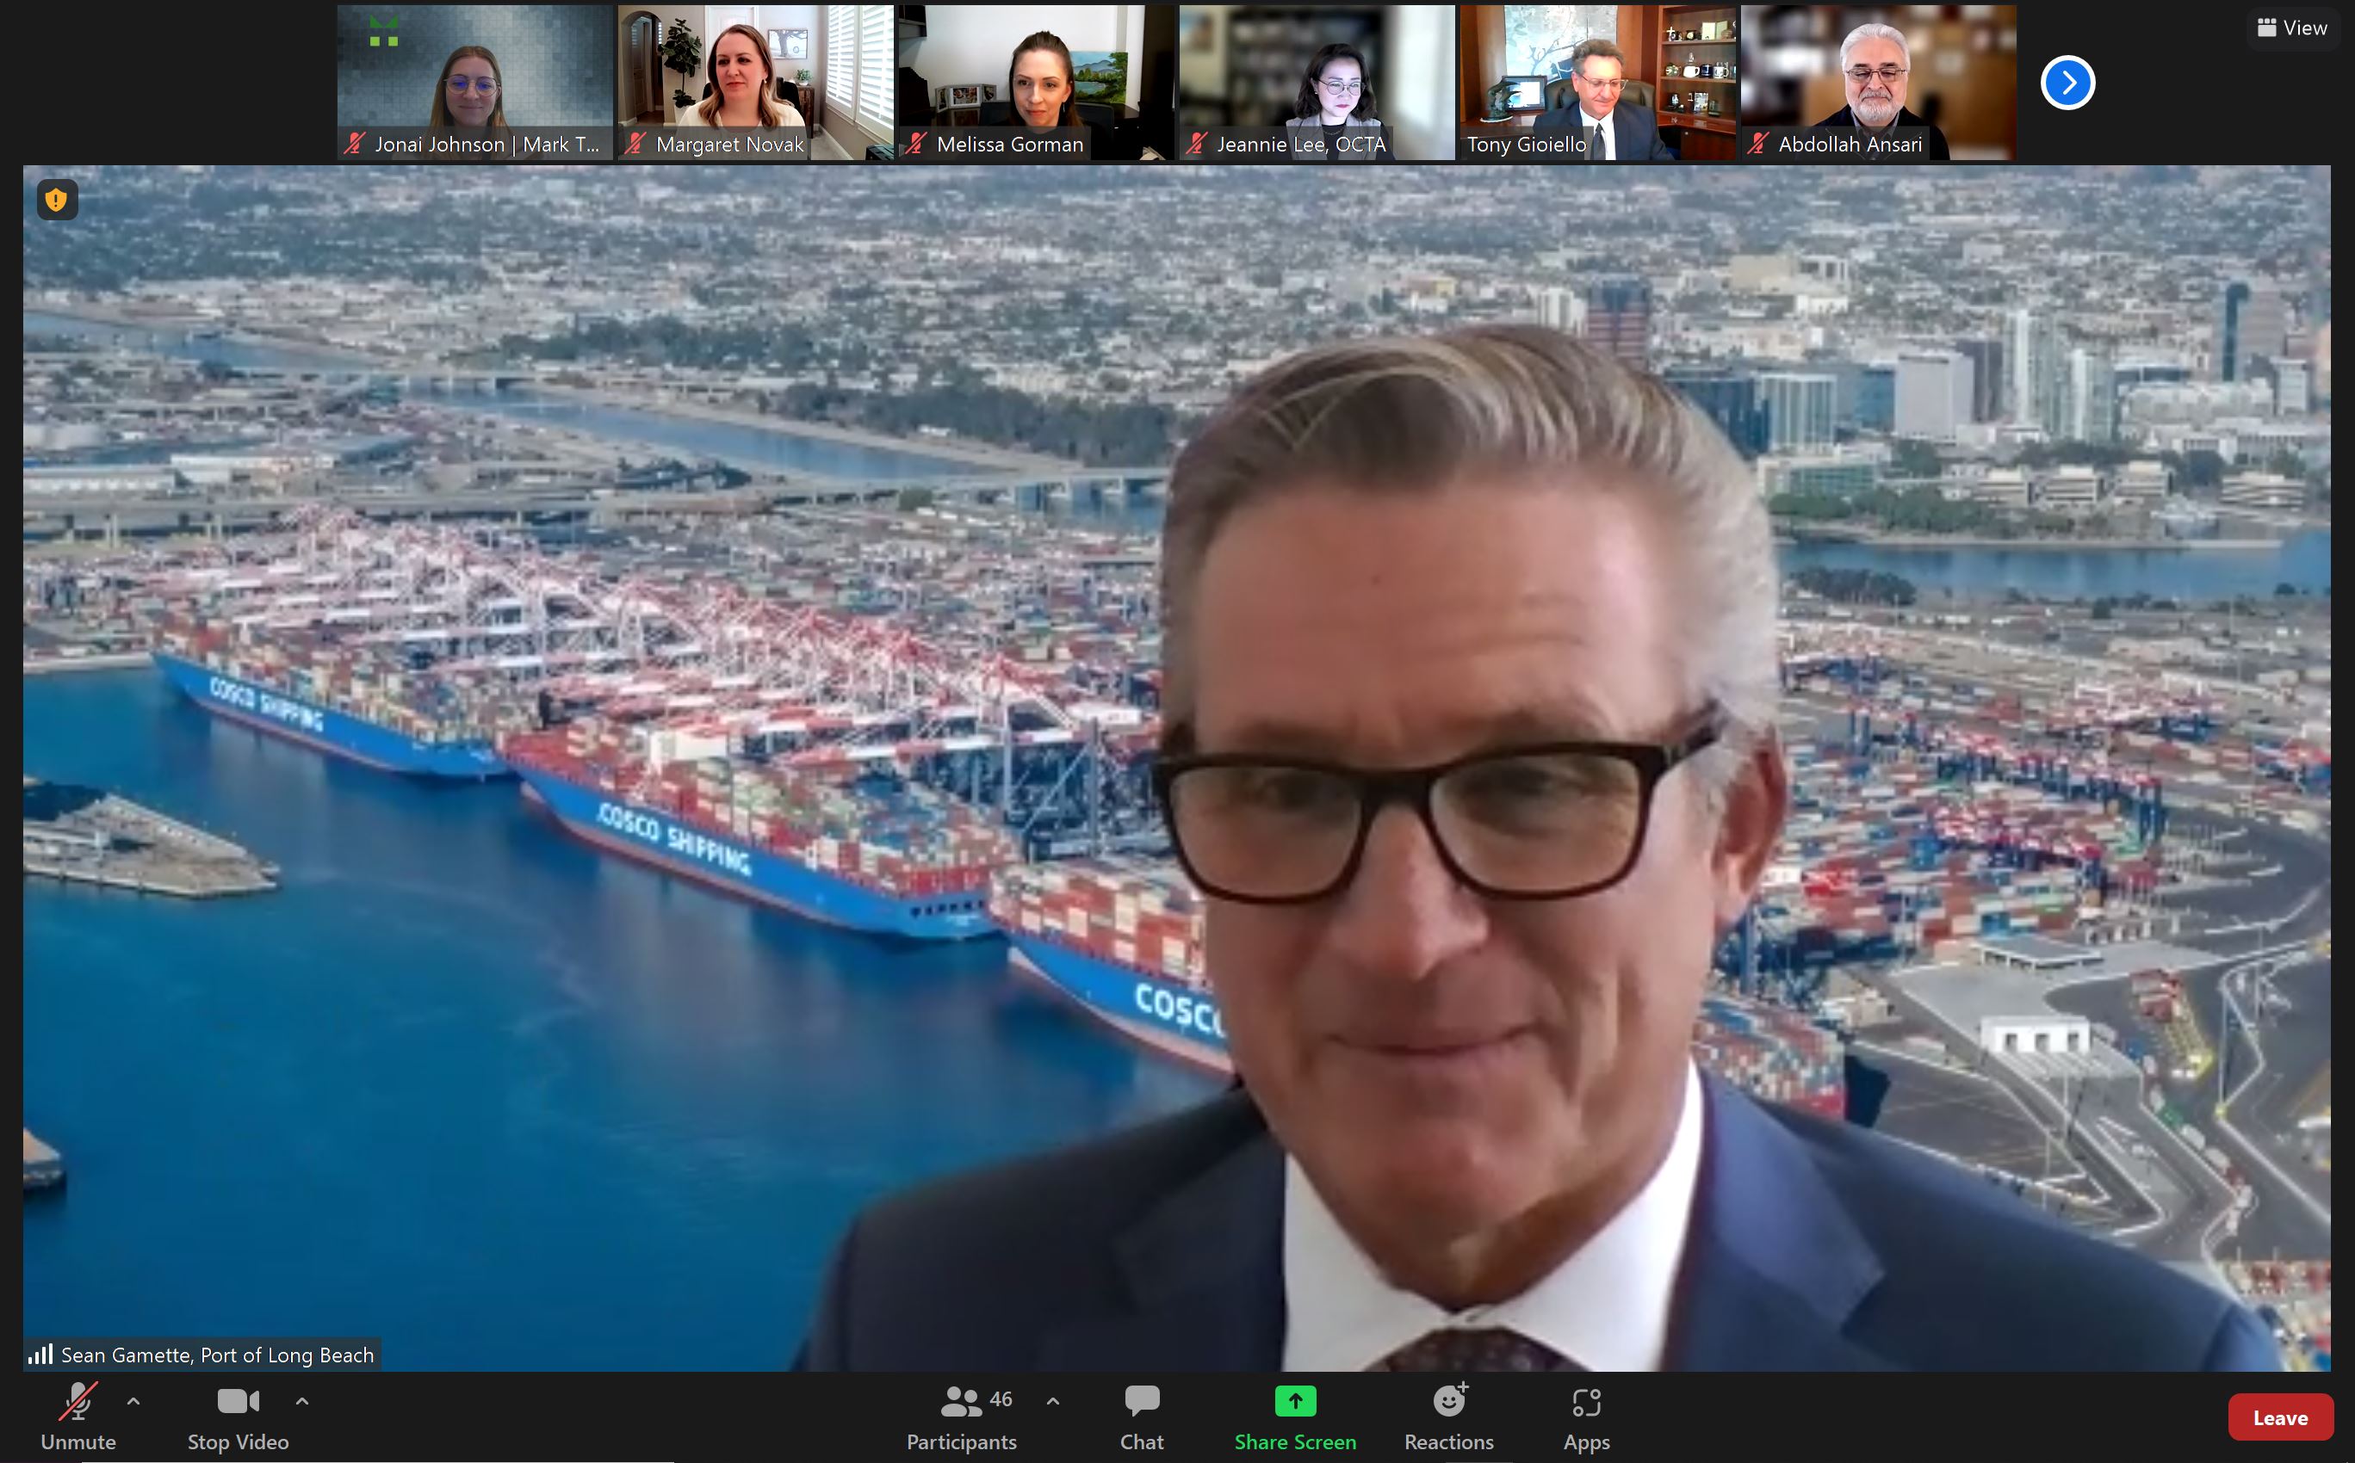Click muted mic icon on Melissa Gorman

tap(915, 145)
